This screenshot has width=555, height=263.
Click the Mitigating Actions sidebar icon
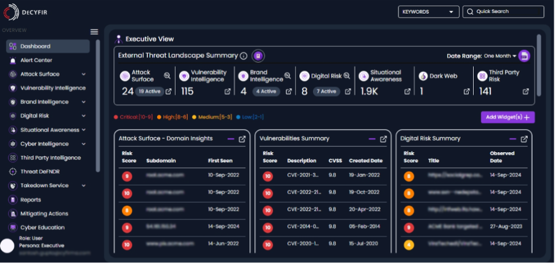[13, 214]
